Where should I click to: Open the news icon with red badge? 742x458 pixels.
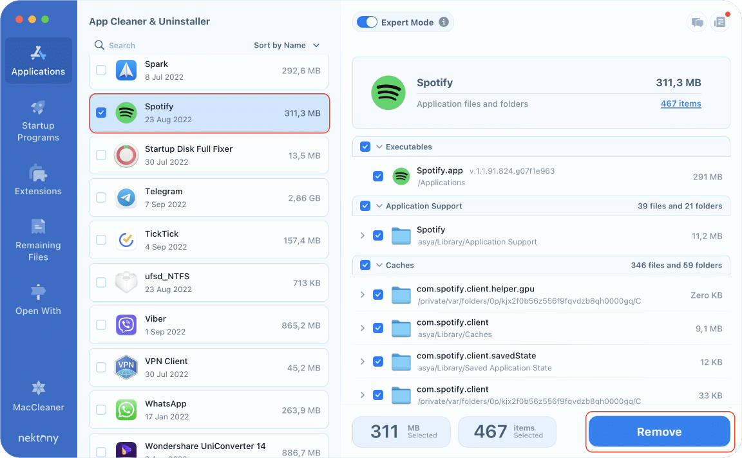click(x=720, y=23)
